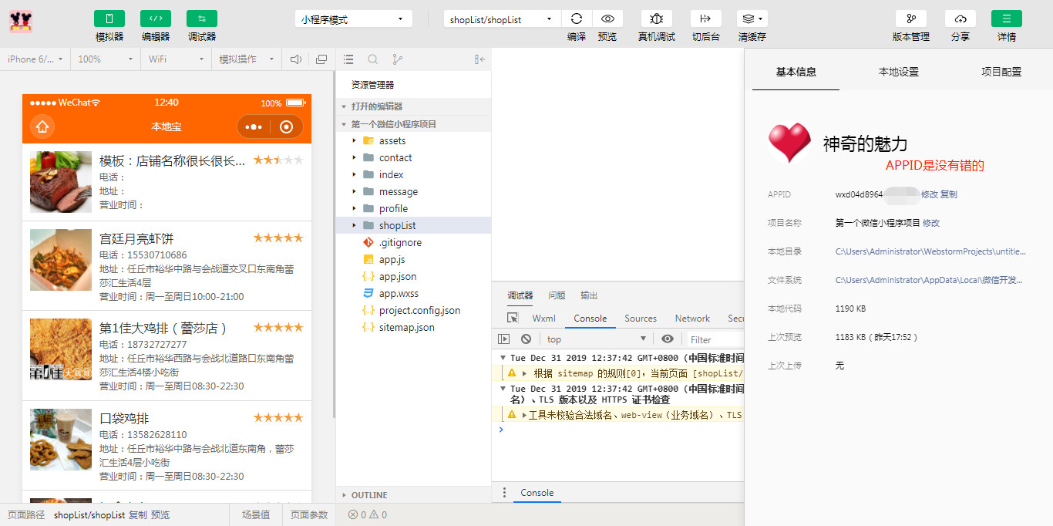Expand the message folder
Viewport: 1053px width, 526px height.
[x=413, y=191]
